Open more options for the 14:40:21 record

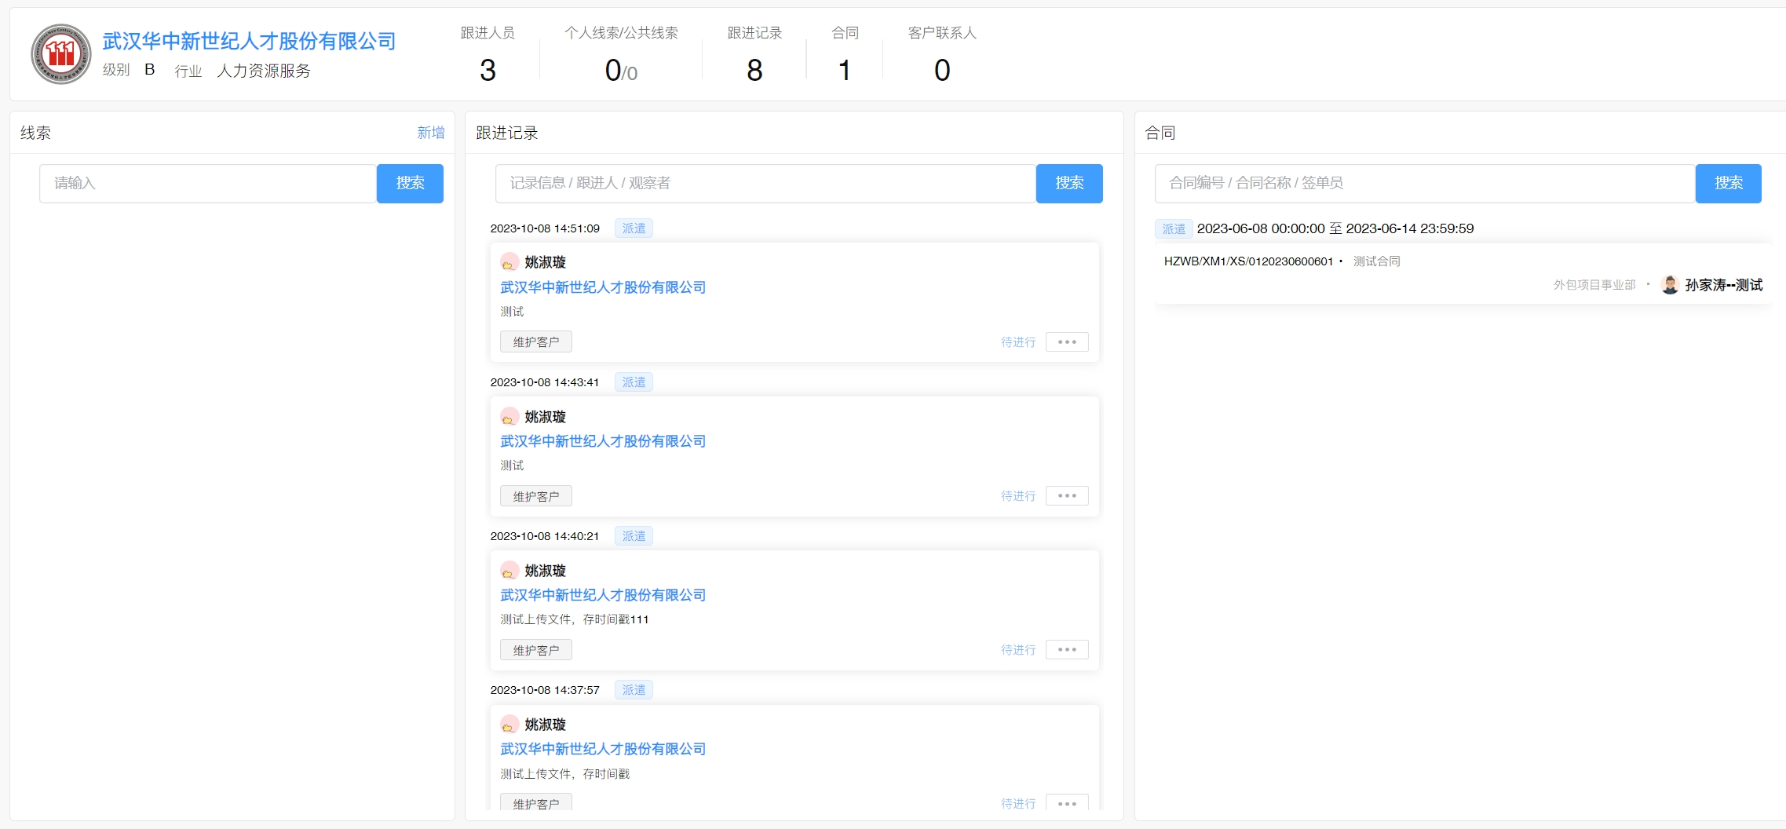(x=1066, y=650)
